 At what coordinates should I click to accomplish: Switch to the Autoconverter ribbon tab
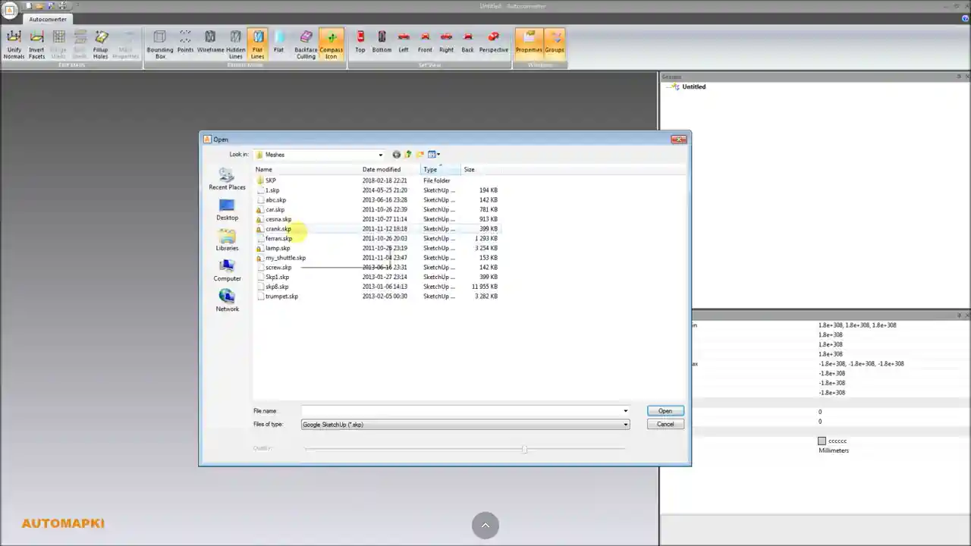pyautogui.click(x=47, y=19)
